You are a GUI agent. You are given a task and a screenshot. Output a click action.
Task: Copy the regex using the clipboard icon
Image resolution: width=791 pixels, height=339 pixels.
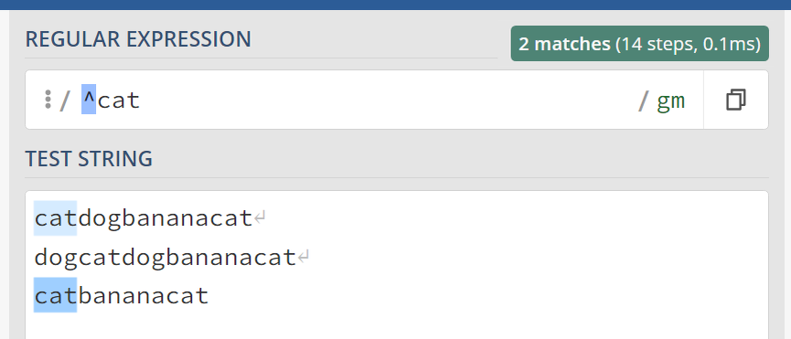(735, 100)
